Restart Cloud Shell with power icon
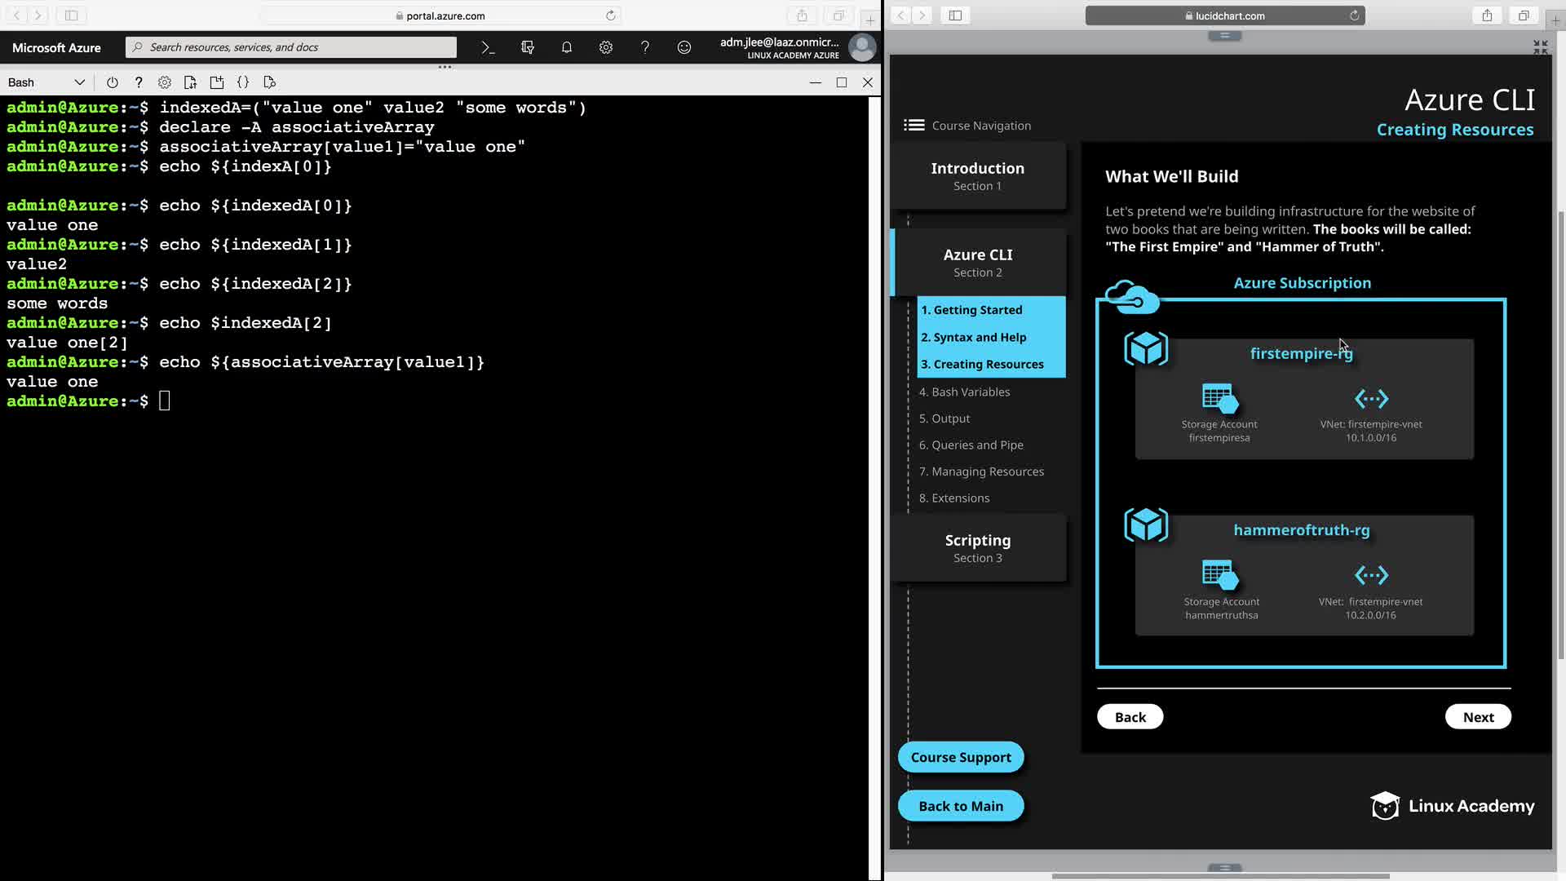1566x881 pixels. (x=113, y=82)
